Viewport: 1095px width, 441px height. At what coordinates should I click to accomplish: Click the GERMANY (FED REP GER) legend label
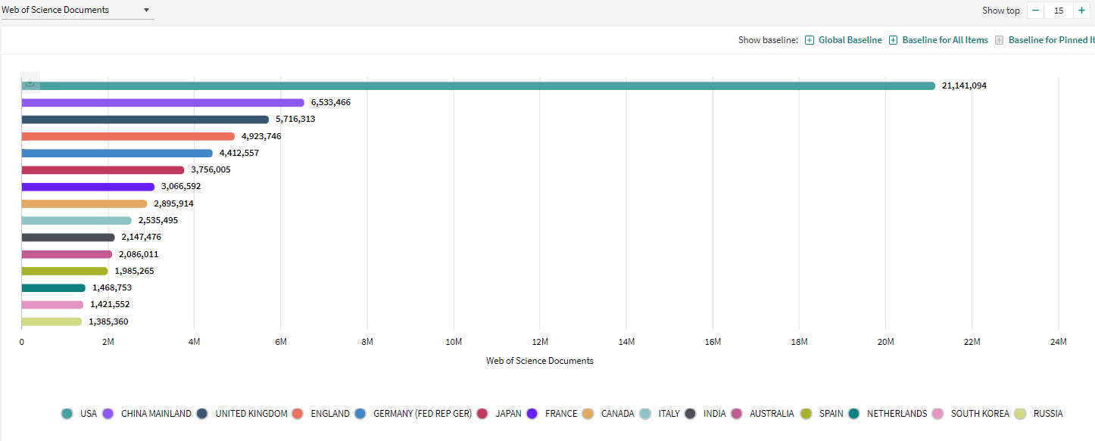coord(423,414)
